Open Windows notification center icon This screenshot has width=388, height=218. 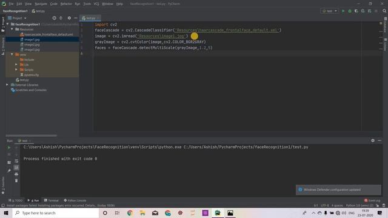(380, 213)
